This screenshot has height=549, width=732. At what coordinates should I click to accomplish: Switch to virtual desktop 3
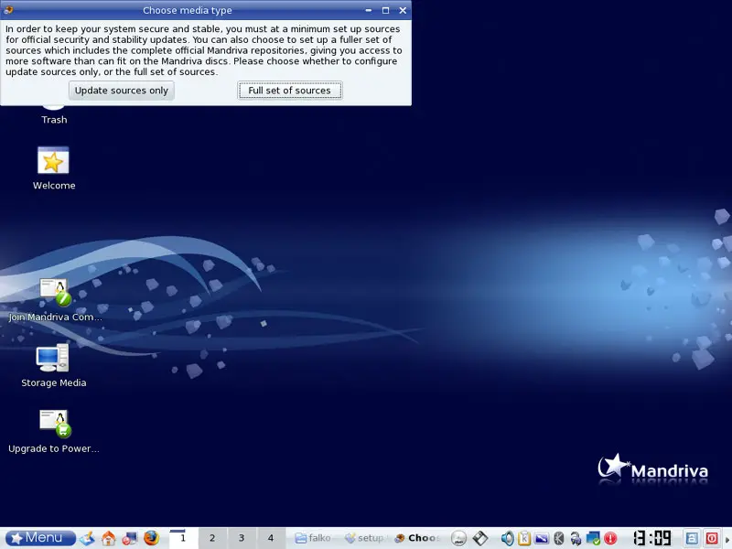(242, 538)
